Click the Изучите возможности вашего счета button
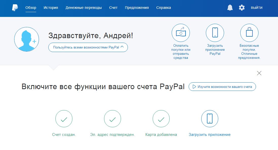This screenshot has height=150, width=278. click(x=222, y=87)
